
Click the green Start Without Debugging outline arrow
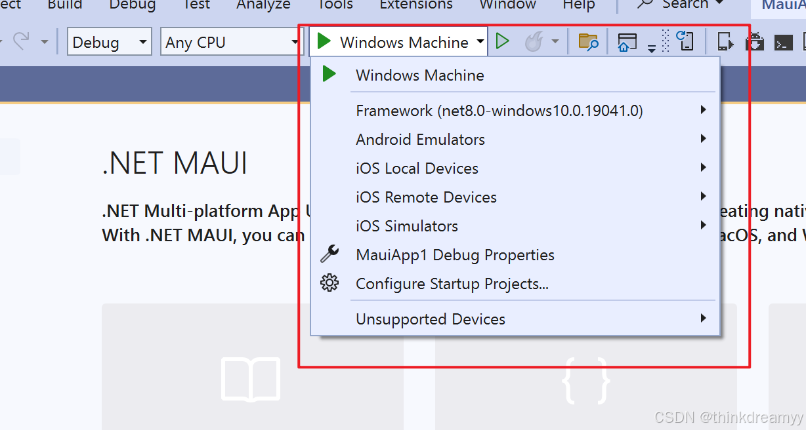click(x=503, y=42)
